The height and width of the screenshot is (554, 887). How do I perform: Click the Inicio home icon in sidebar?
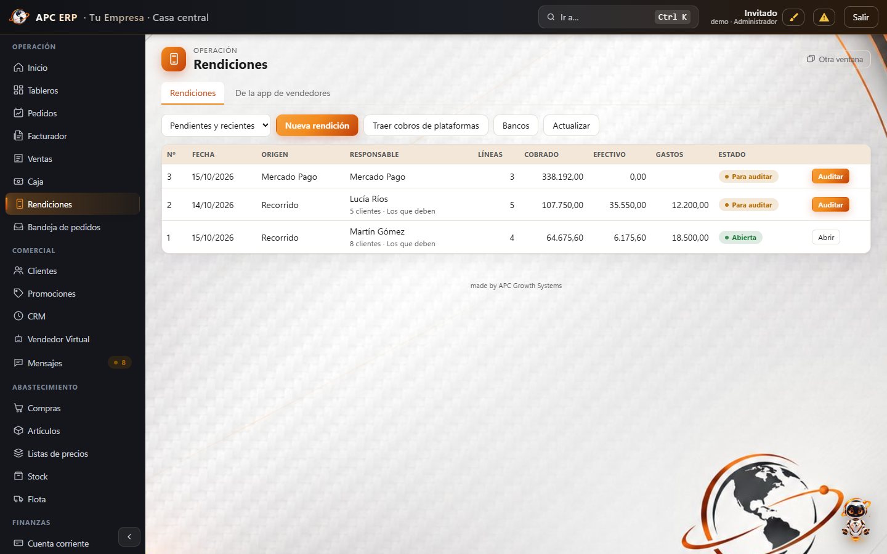pyautogui.click(x=18, y=68)
